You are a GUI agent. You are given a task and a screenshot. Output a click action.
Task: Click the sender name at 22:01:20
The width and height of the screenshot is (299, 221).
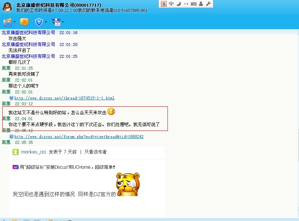[28, 44]
